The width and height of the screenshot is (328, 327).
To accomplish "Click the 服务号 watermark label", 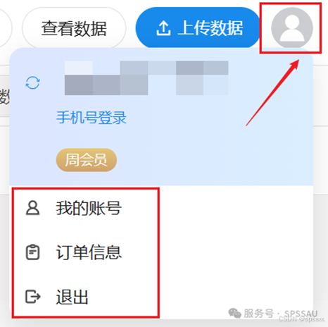I will (x=258, y=314).
